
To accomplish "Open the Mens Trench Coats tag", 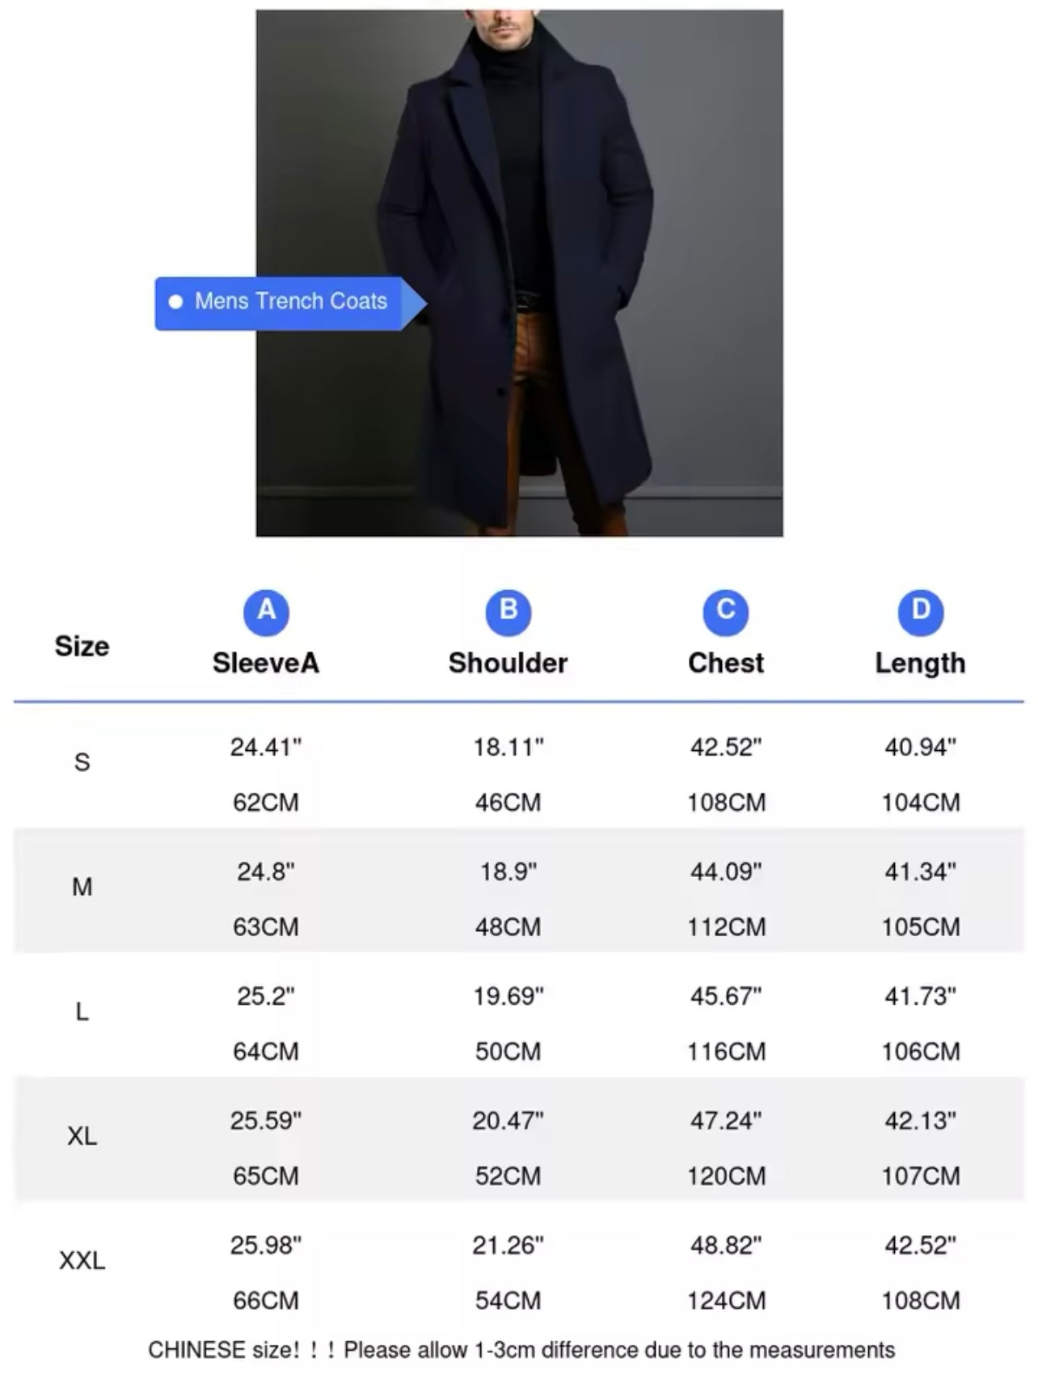I will click(290, 302).
